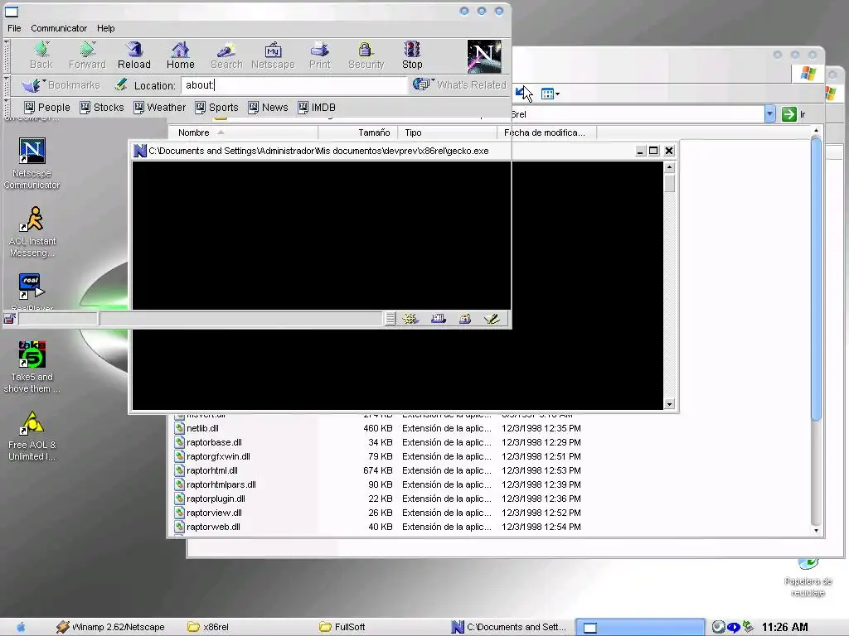Select the raptorweb.dll file

tap(213, 527)
